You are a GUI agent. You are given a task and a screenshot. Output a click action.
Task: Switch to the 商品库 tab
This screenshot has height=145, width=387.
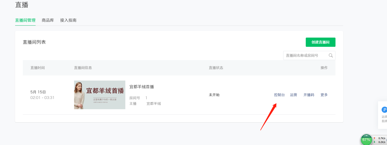pos(48,20)
